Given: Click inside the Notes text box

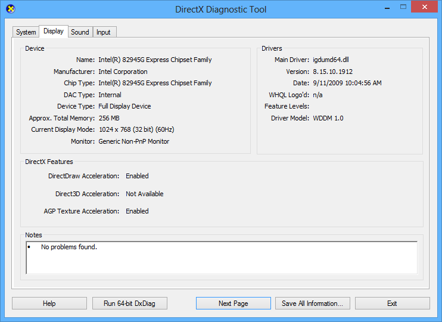Looking at the screenshot, I should click(x=222, y=258).
